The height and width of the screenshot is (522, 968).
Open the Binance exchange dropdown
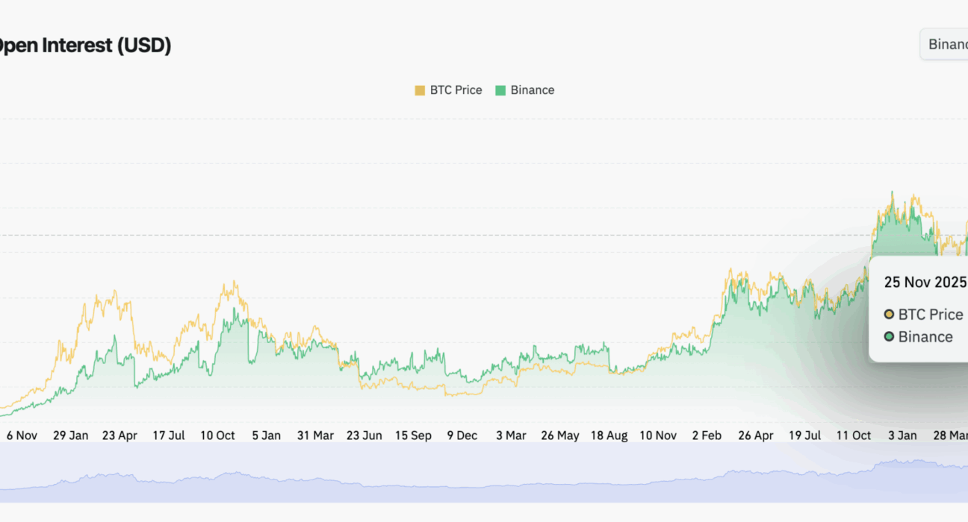point(946,44)
